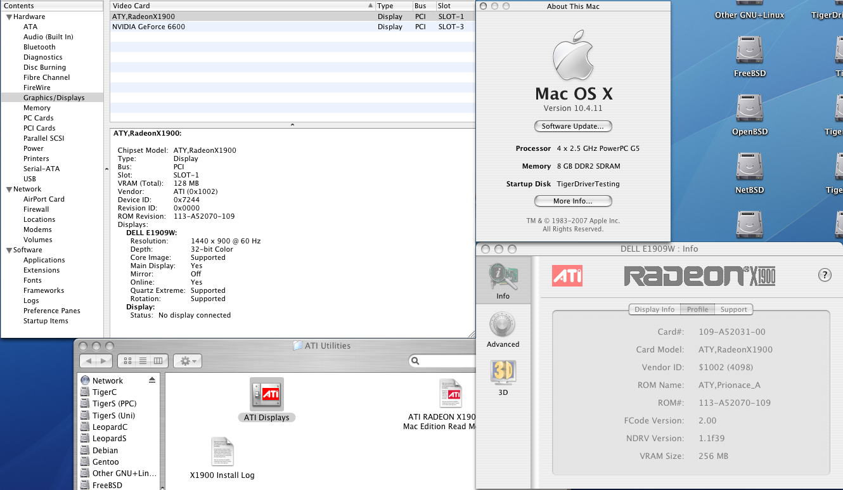Click the Video Card column sort header
The image size is (843, 490).
243,6
